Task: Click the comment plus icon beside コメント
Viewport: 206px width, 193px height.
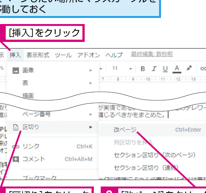Action: click(16, 159)
